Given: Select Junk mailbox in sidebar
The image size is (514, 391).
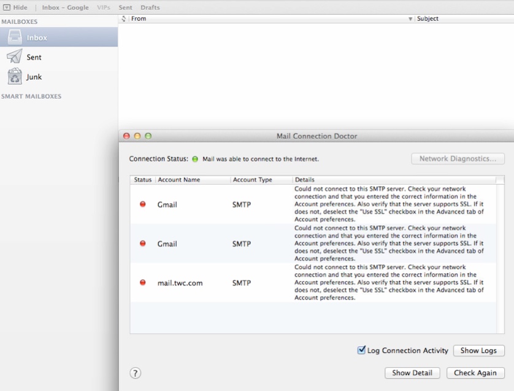Looking at the screenshot, I should 59,77.
